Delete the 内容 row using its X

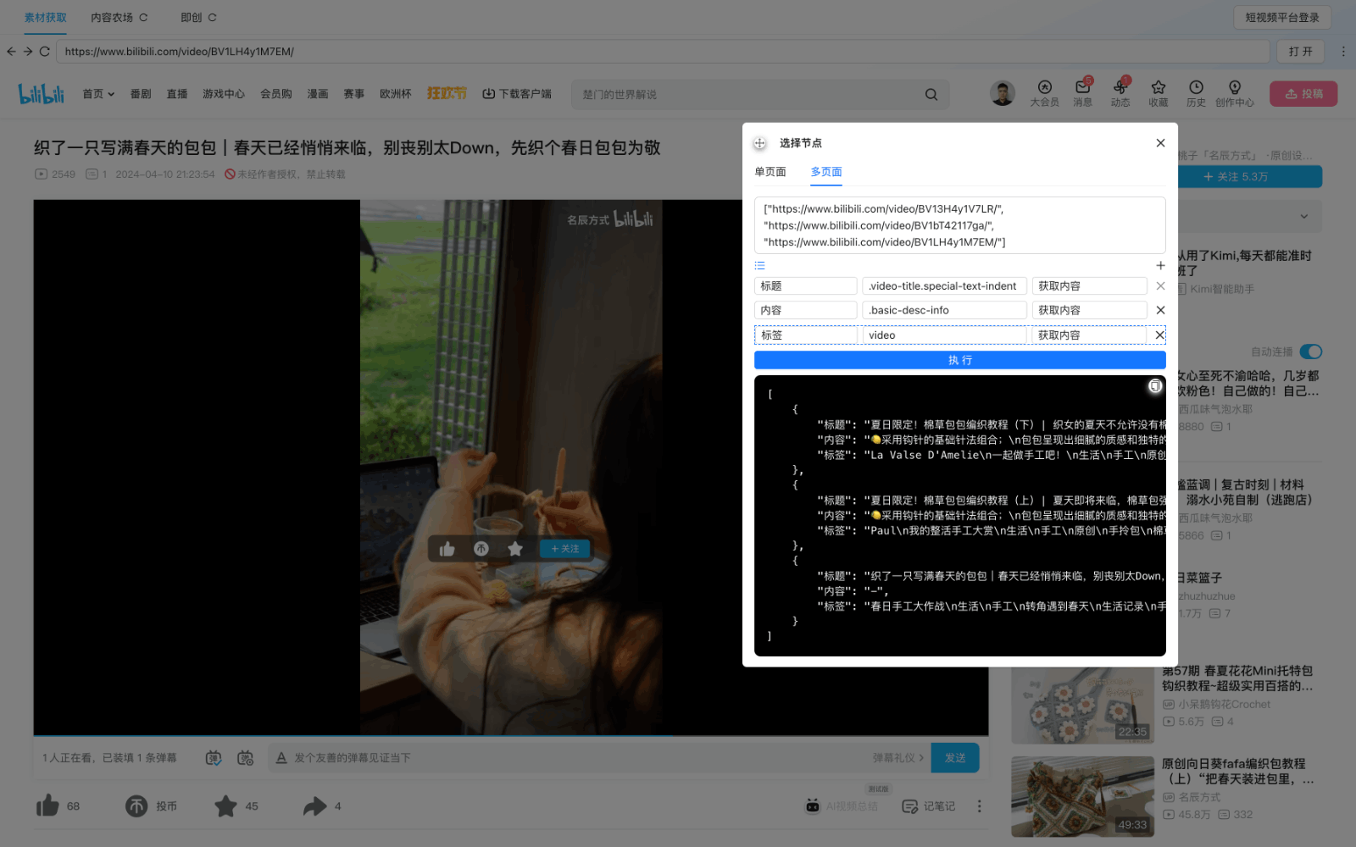[1160, 310]
